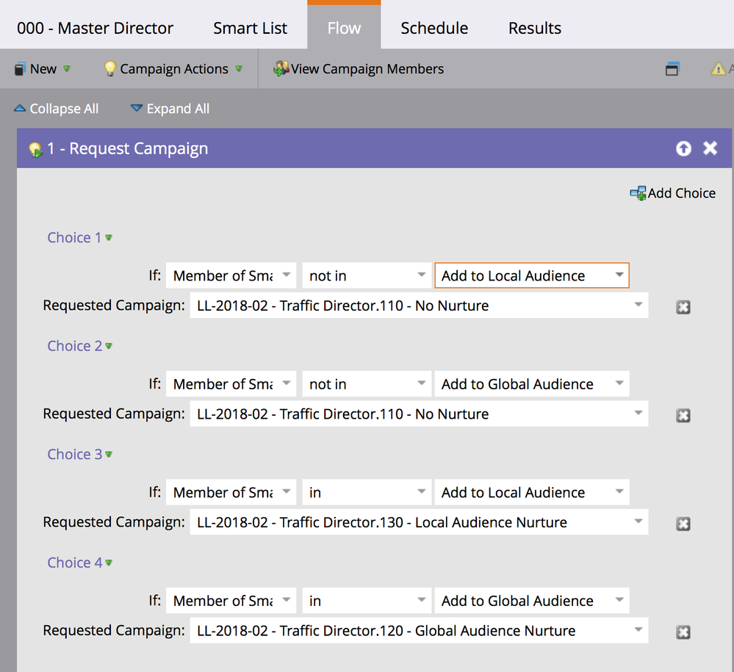This screenshot has width=734, height=672.
Task: Remove the Request Campaign flow step with X
Action: pos(710,148)
